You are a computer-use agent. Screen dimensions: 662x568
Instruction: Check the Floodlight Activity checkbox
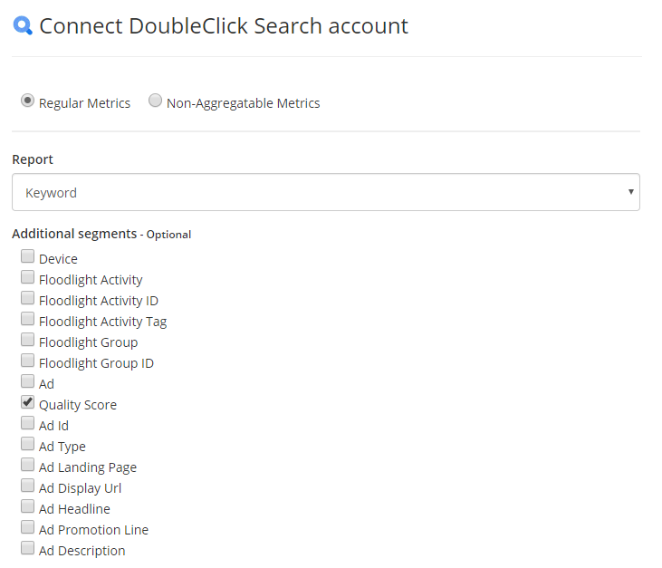coord(27,277)
